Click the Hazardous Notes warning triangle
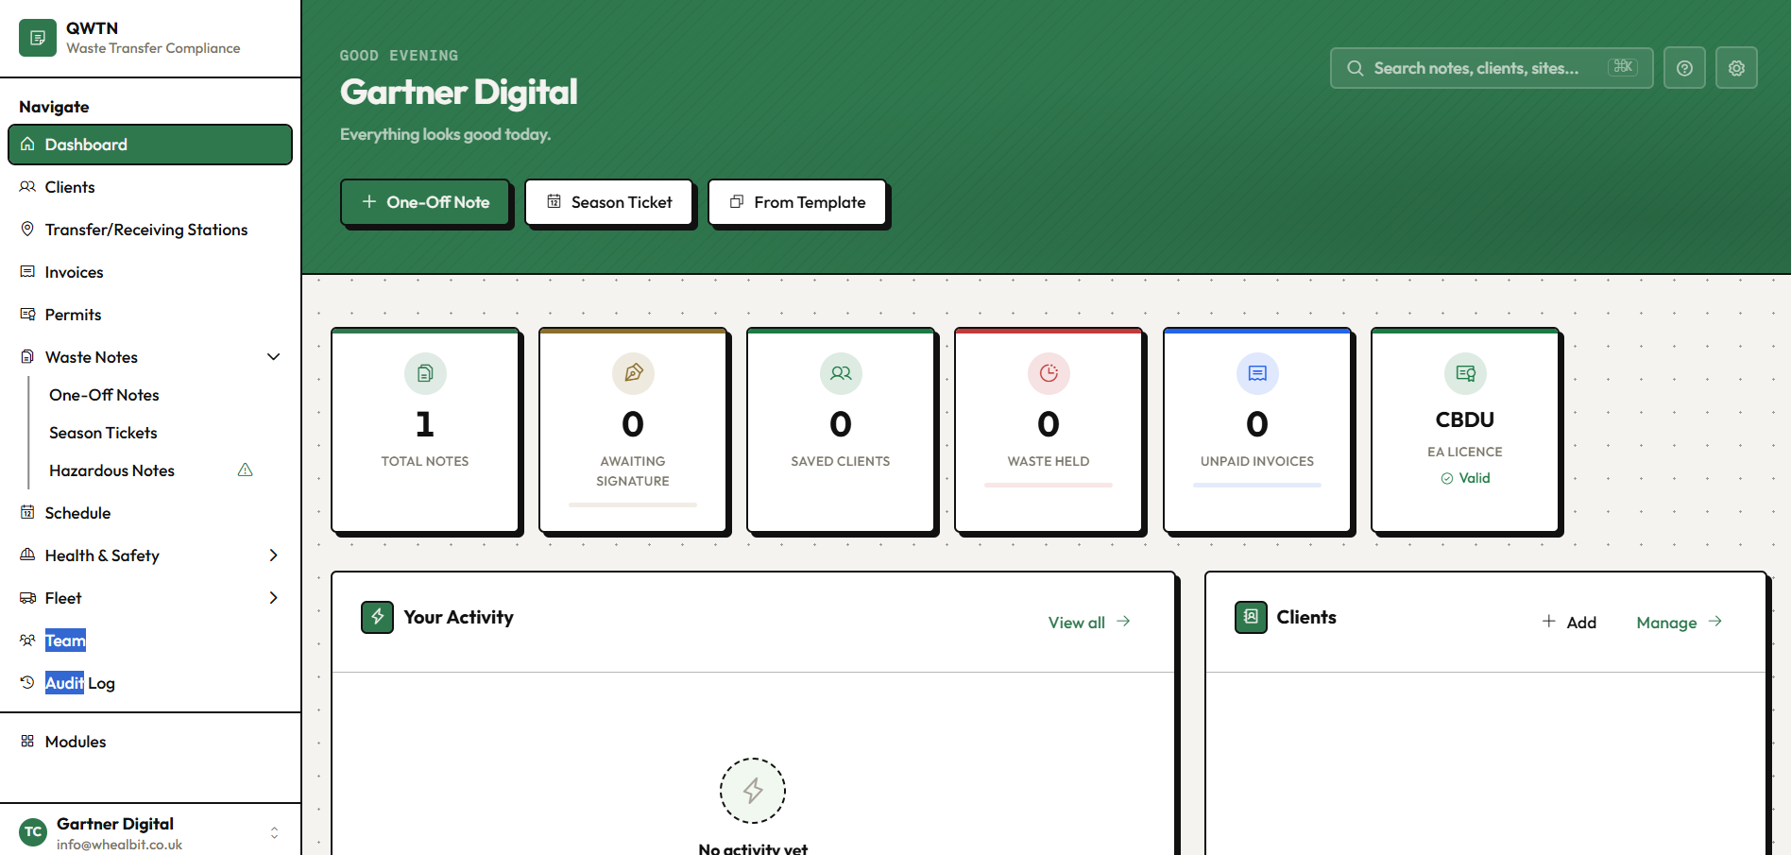The width and height of the screenshot is (1791, 855). tap(246, 470)
